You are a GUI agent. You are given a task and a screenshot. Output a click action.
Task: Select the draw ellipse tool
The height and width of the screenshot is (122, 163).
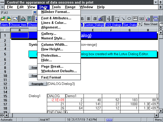point(129,19)
